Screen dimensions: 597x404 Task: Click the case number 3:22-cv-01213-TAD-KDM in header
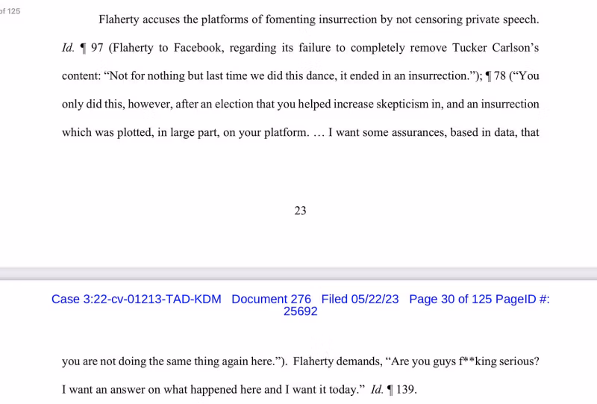pos(137,299)
